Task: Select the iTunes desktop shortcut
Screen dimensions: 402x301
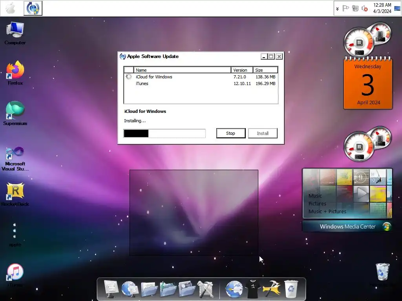Action: coord(15,275)
